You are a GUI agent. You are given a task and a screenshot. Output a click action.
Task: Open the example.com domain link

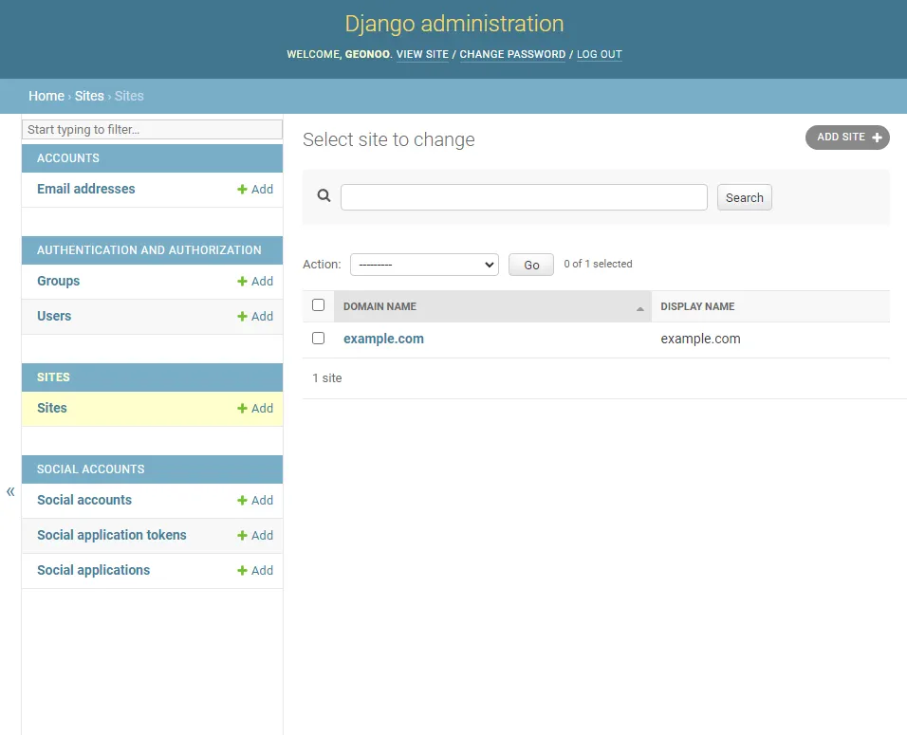pos(383,339)
